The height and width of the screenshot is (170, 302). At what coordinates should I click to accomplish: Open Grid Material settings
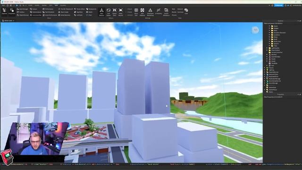point(142,12)
